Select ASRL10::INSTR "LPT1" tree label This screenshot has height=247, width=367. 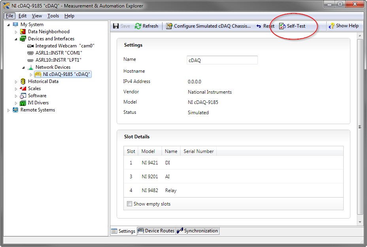pos(58,60)
